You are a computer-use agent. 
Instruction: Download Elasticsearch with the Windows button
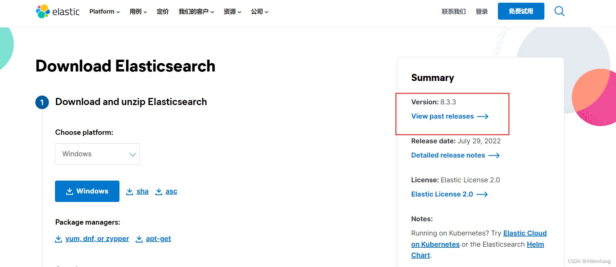coord(87,191)
